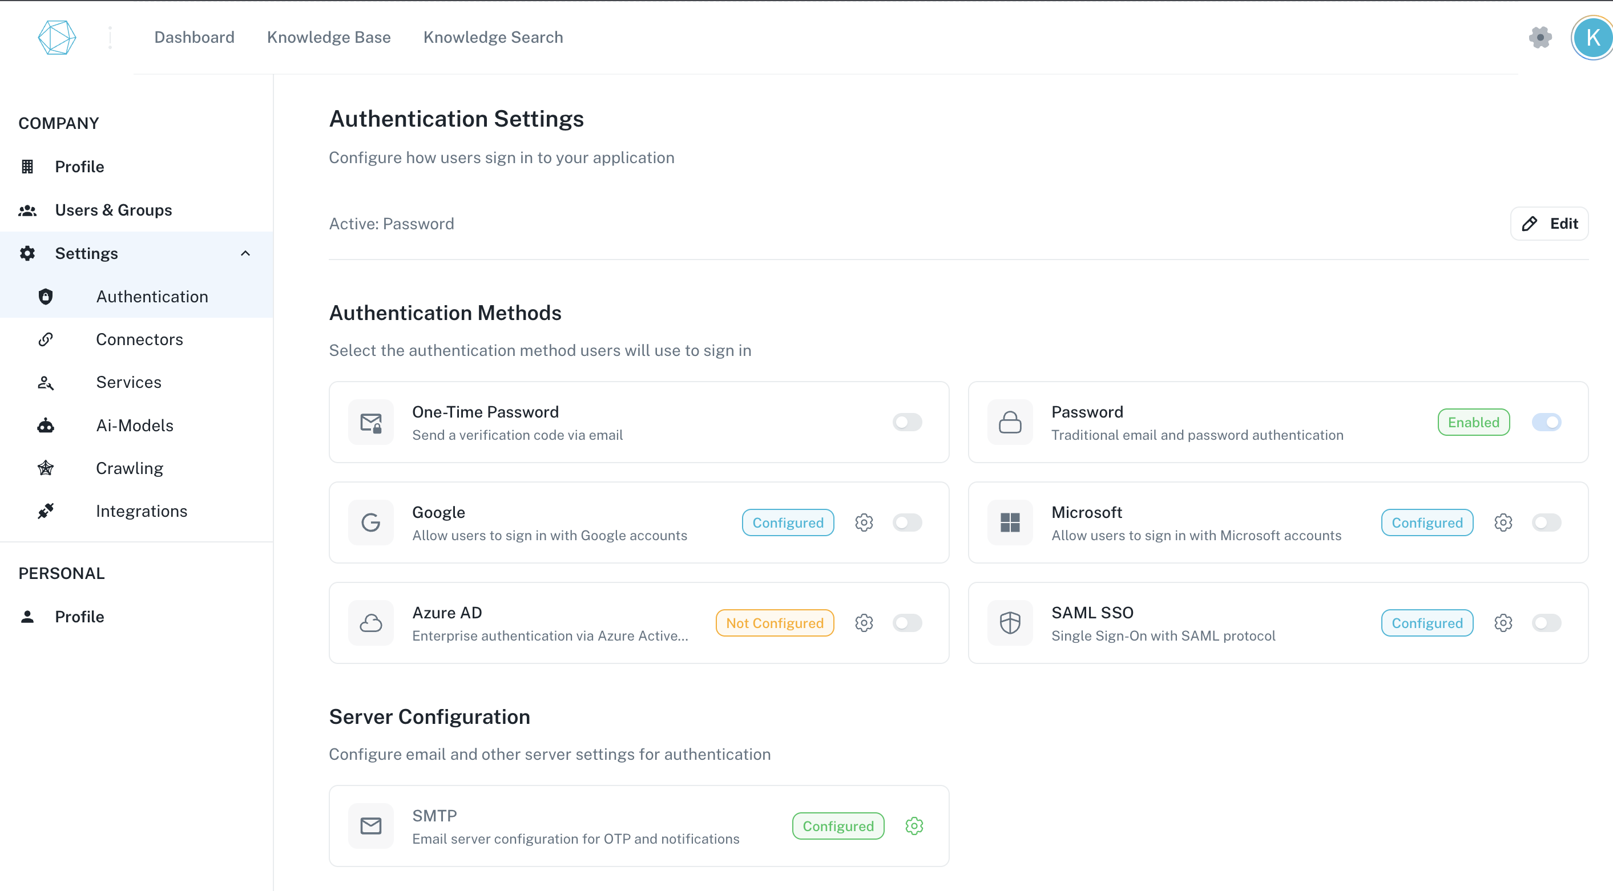This screenshot has height=891, width=1613.
Task: Open the settings gear in top navigation bar
Action: pyautogui.click(x=1541, y=38)
